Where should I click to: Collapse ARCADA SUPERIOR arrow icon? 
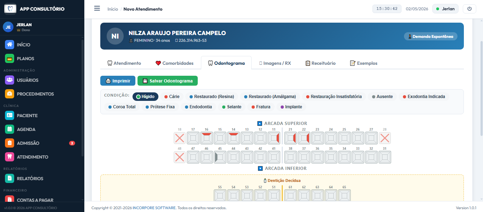[x=259, y=124]
